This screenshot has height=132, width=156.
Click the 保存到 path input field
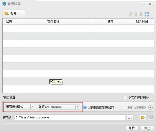(x=70, y=117)
